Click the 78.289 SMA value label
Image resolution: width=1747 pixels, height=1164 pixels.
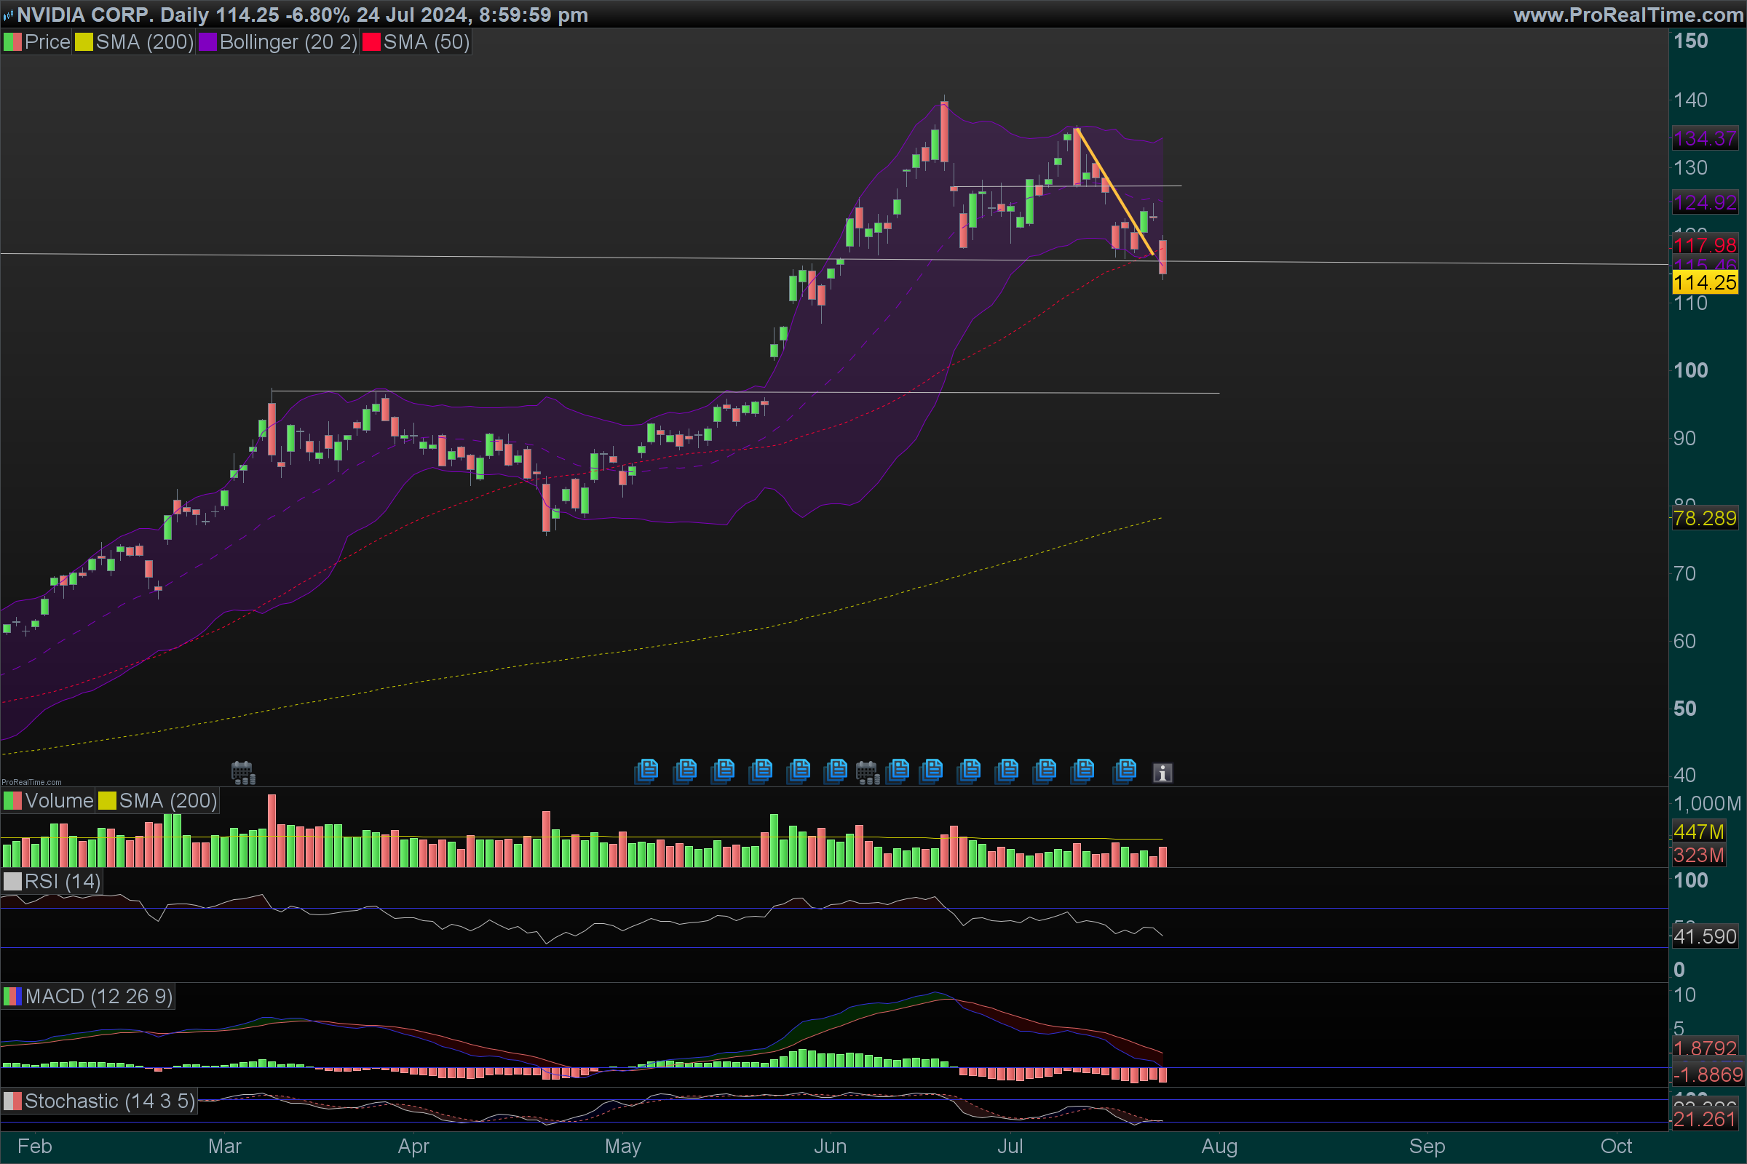(1705, 518)
